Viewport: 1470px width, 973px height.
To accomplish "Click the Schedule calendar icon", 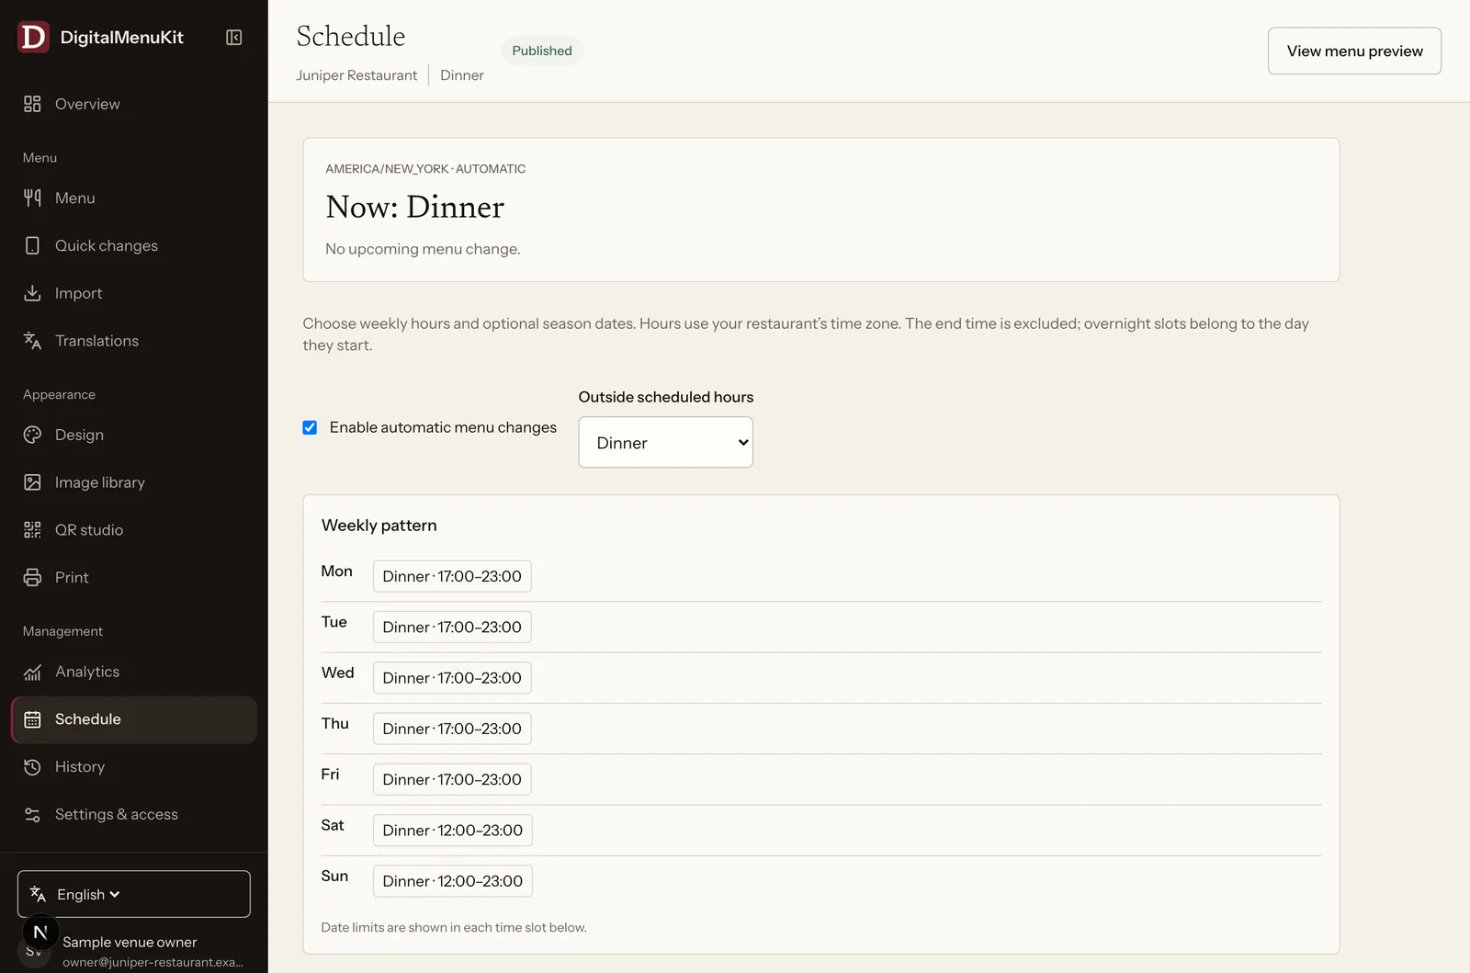I will (x=32, y=719).
